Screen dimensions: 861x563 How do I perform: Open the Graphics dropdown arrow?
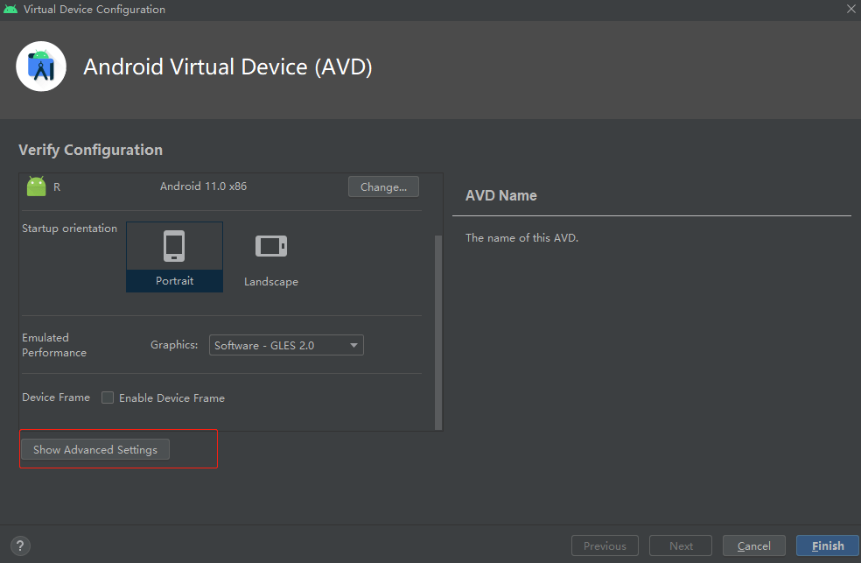353,346
